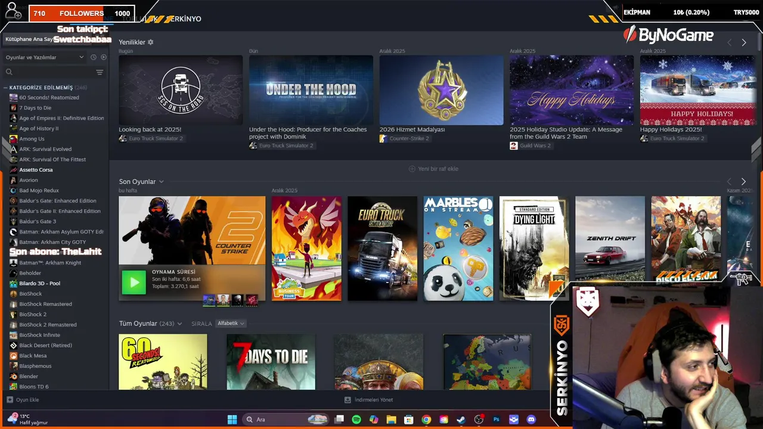Viewport: 763px width, 429px height.
Task: Click Yeni bir raf ekle
Action: pyautogui.click(x=433, y=169)
